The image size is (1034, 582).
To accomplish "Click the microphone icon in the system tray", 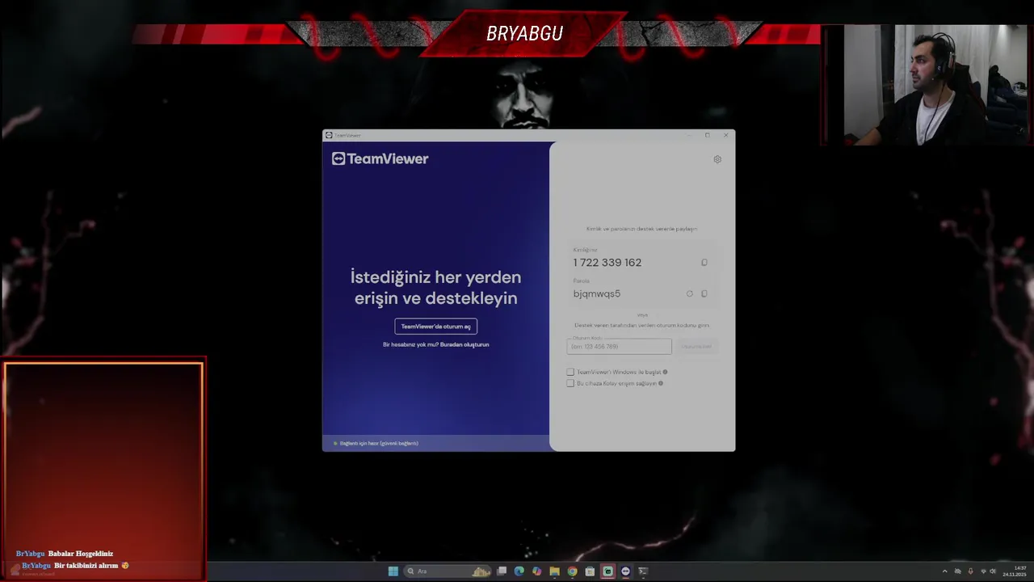I will (970, 571).
